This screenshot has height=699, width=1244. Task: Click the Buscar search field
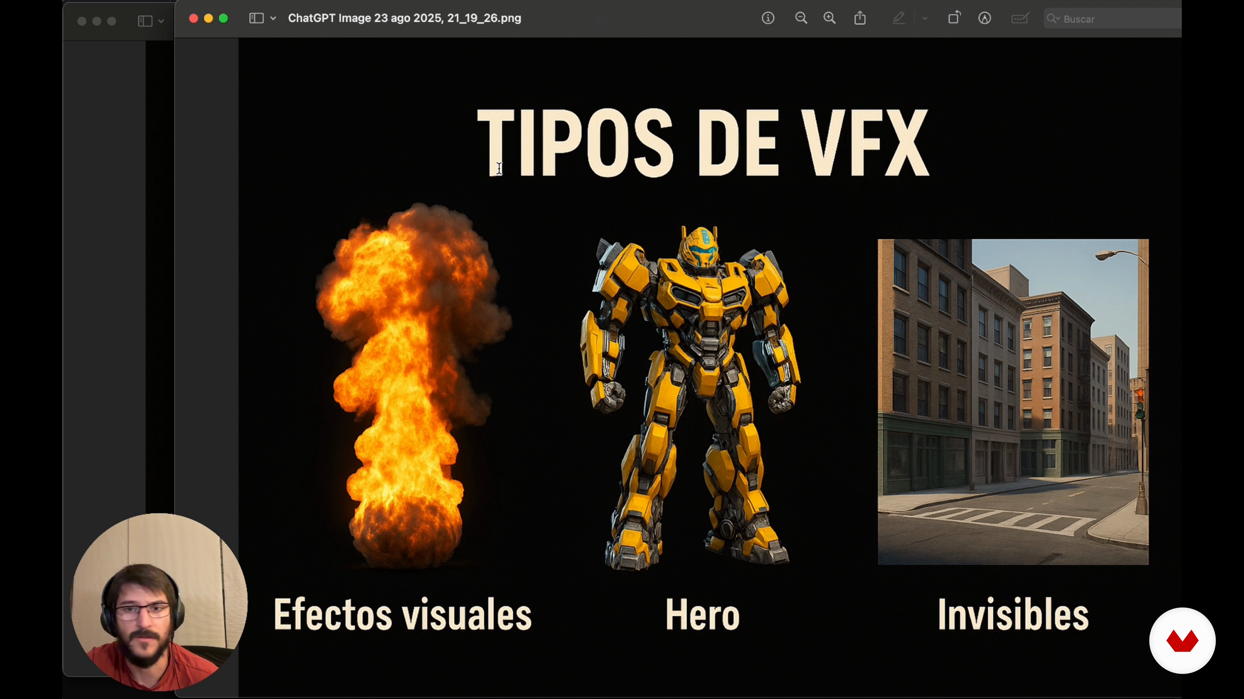pyautogui.click(x=1113, y=19)
